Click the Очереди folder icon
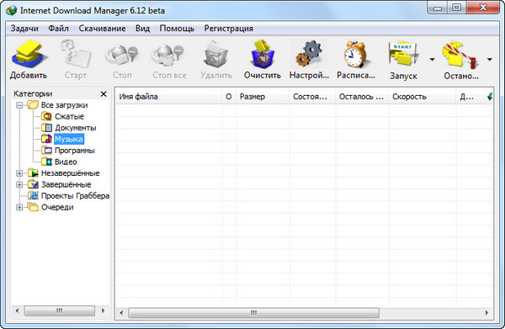Viewport: 505px width, 329px height. [33, 207]
